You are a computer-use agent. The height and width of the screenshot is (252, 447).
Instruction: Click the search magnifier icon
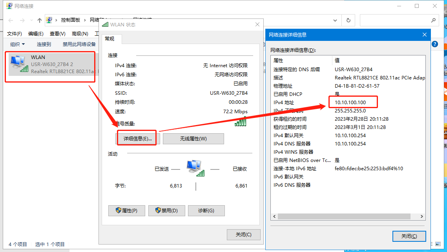point(433,20)
